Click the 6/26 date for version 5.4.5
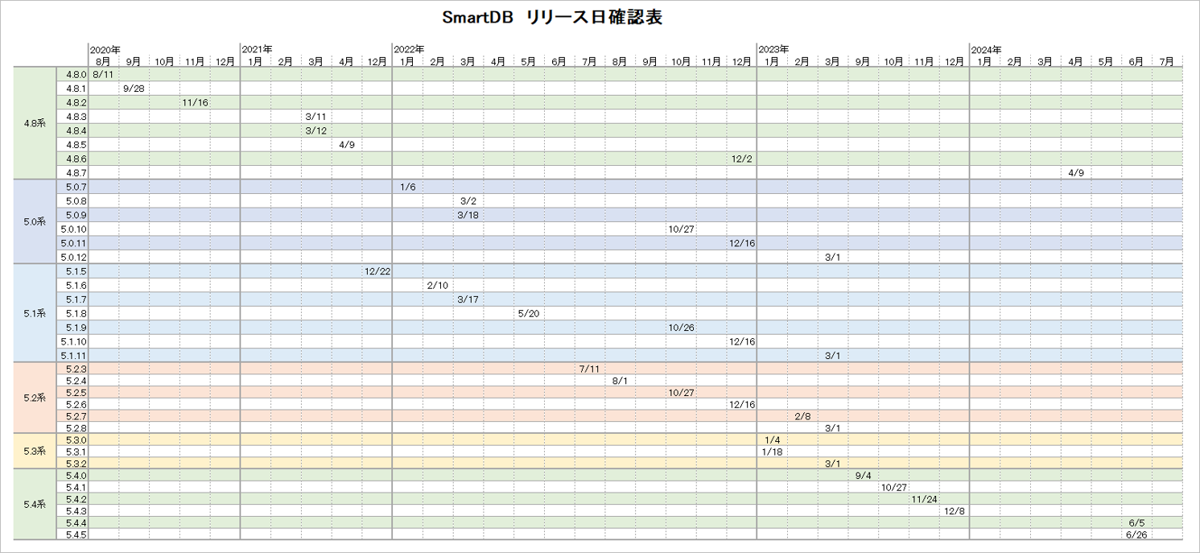 (1136, 535)
